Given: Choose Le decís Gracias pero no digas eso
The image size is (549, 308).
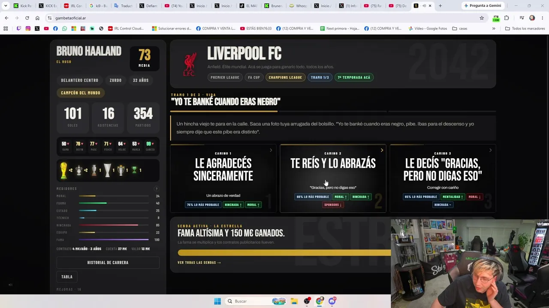Looking at the screenshot, I should click(443, 178).
